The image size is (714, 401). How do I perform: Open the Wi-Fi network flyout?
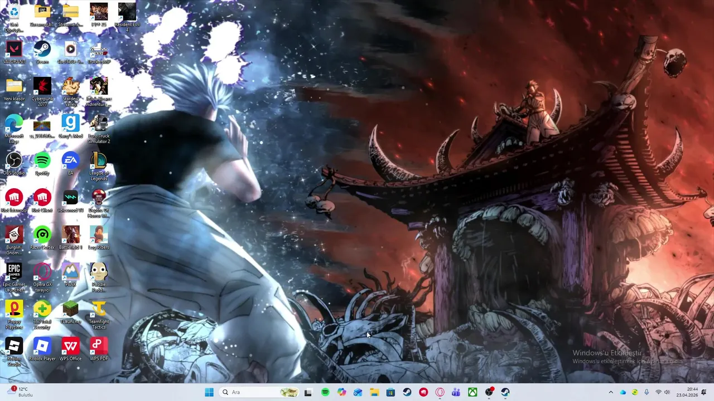[x=658, y=392]
